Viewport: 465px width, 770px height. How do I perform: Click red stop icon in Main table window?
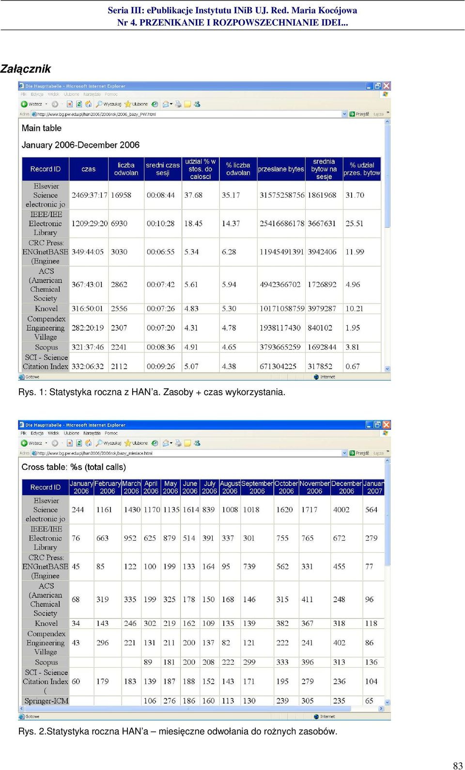pyautogui.click(x=70, y=104)
